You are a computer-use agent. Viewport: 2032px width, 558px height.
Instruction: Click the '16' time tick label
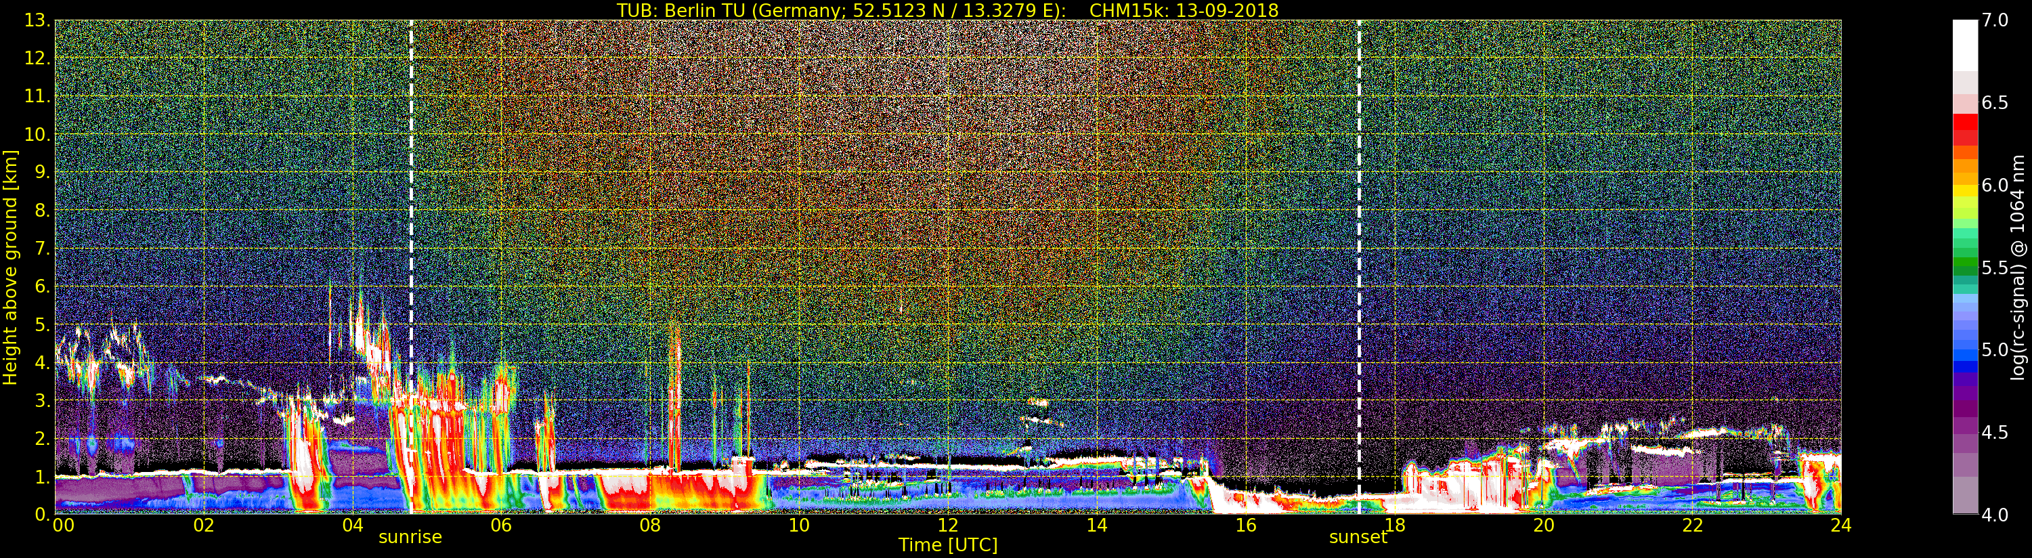pyautogui.click(x=1246, y=525)
